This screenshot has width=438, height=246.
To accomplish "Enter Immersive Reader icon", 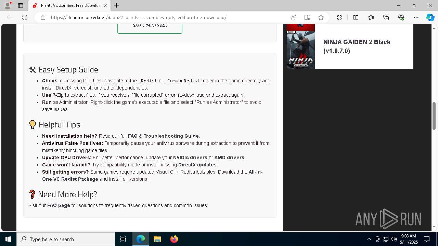I will coord(307,17).
